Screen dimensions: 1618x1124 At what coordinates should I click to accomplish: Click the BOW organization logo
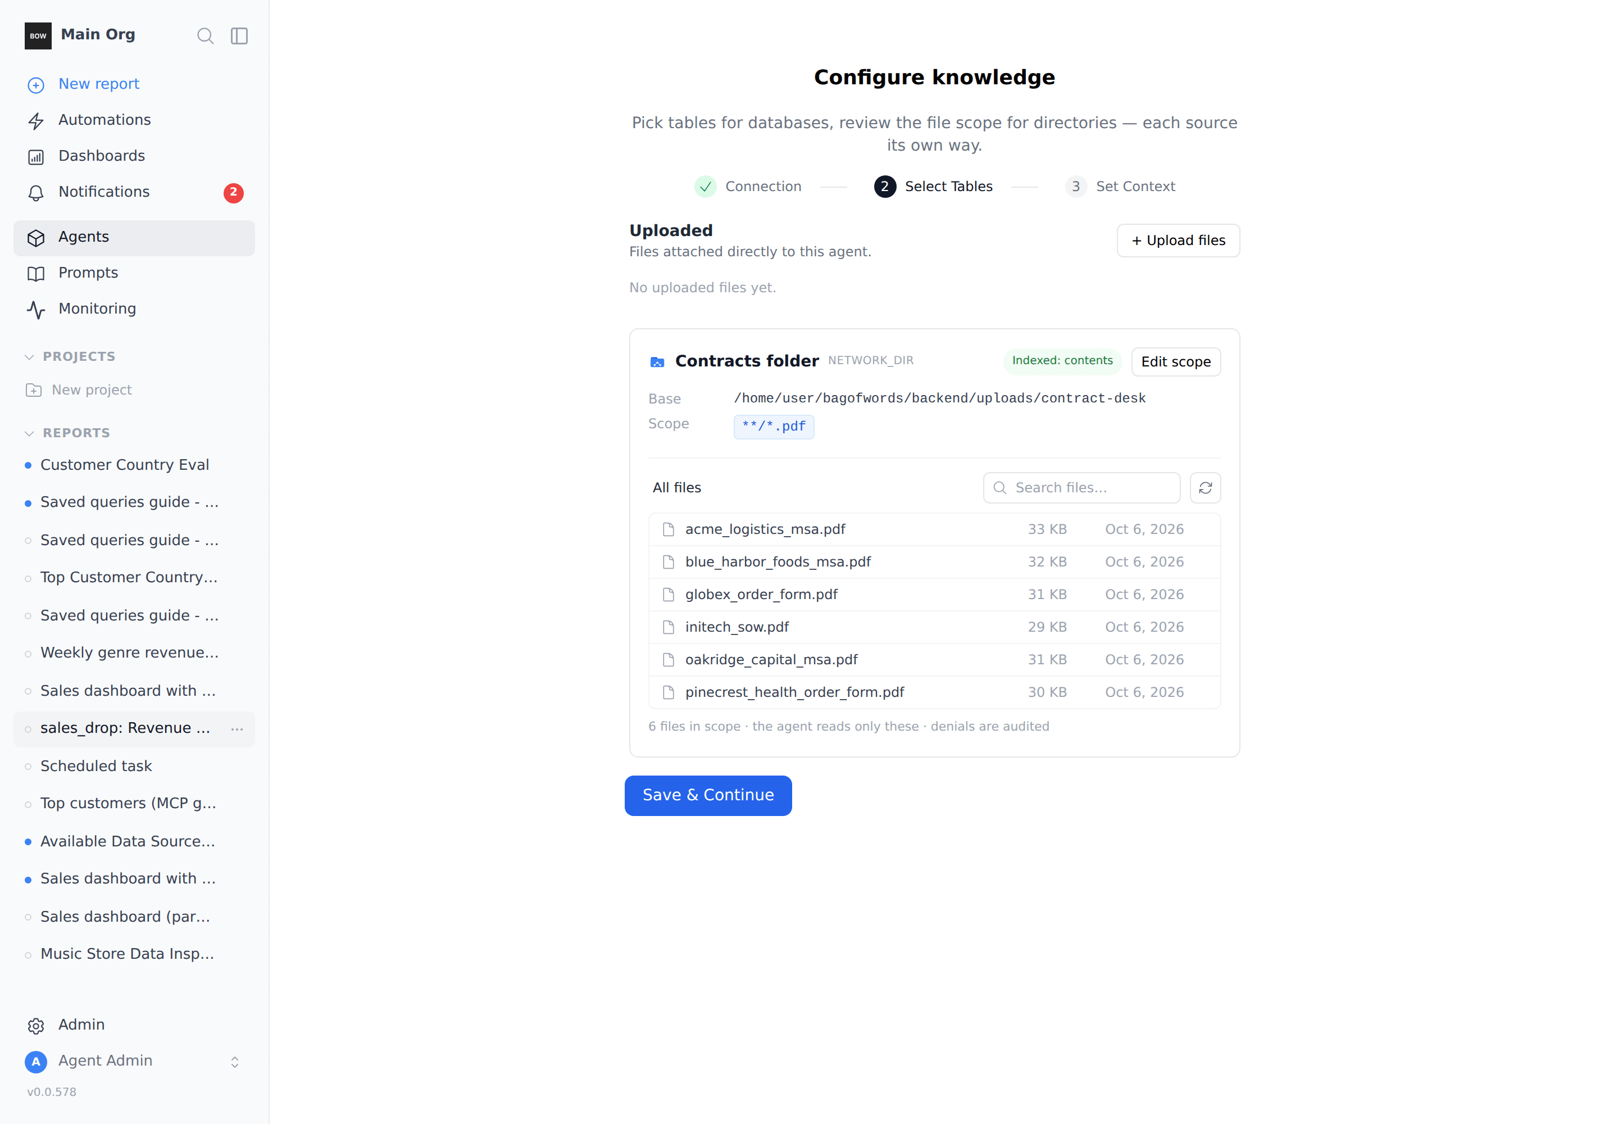(38, 36)
